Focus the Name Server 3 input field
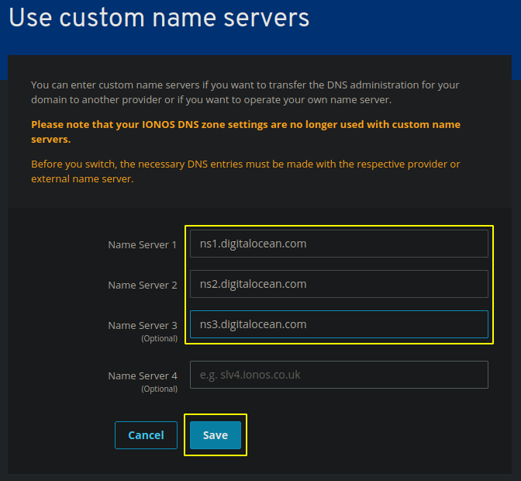The image size is (521, 481). pos(339,324)
